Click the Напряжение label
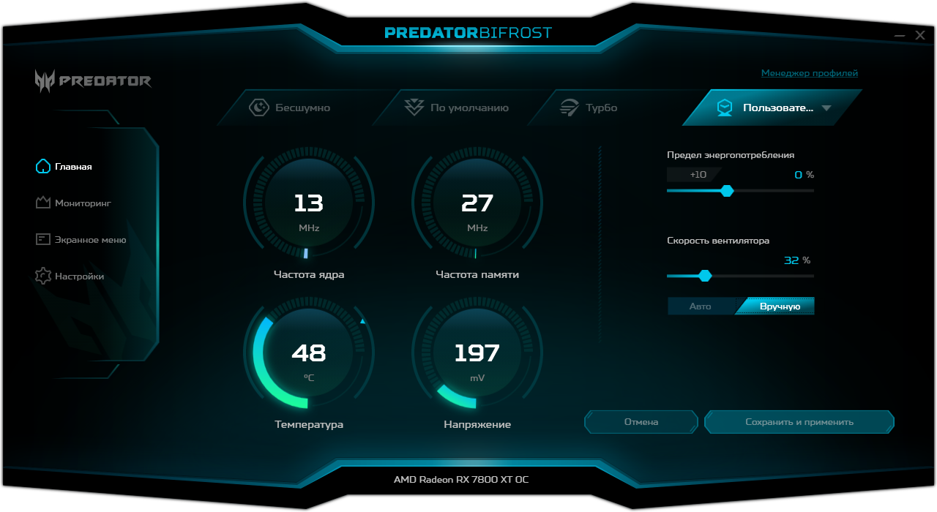The height and width of the screenshot is (512, 937). tap(477, 424)
